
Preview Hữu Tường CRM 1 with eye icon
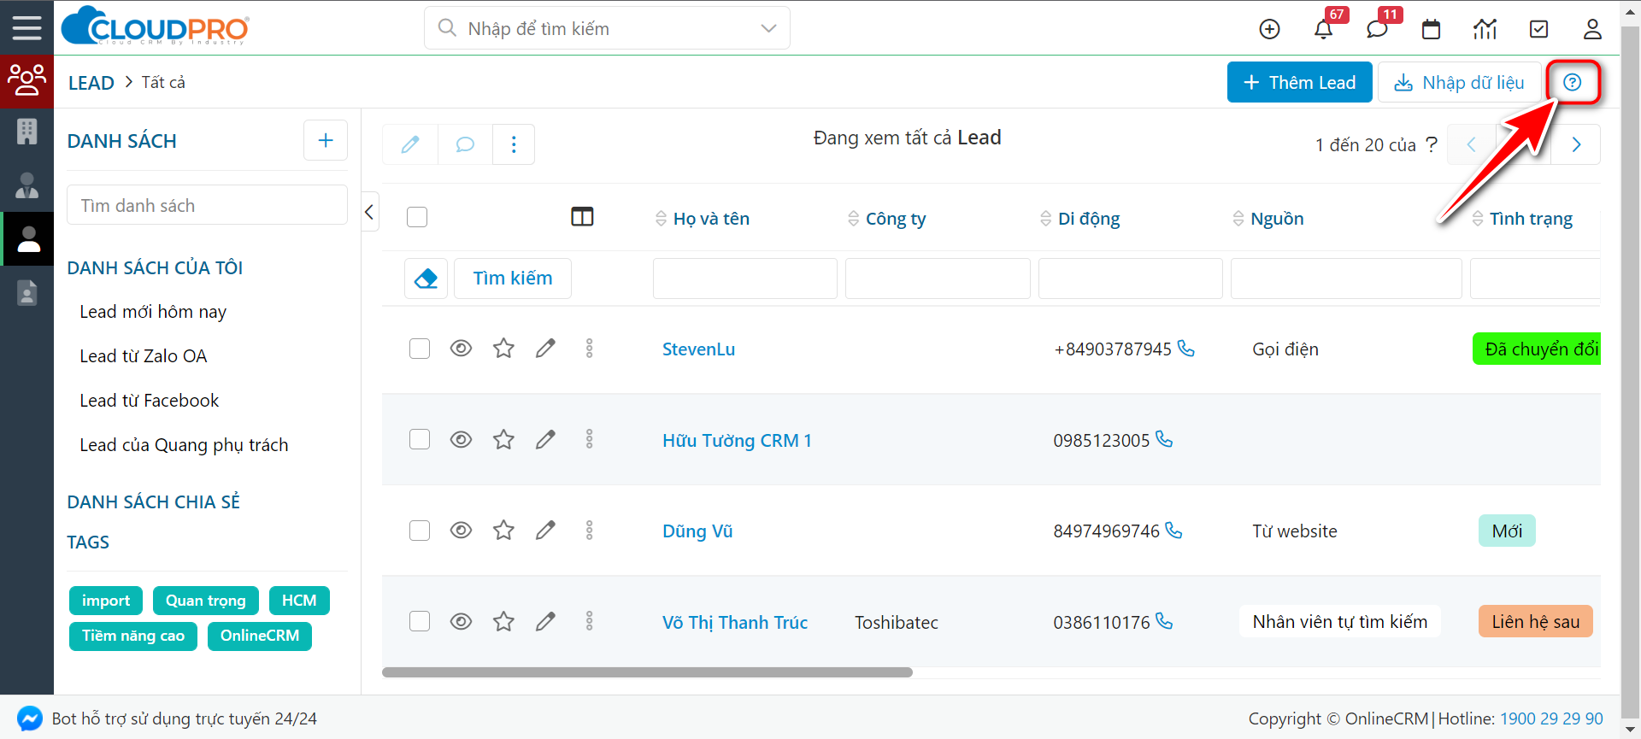point(461,439)
